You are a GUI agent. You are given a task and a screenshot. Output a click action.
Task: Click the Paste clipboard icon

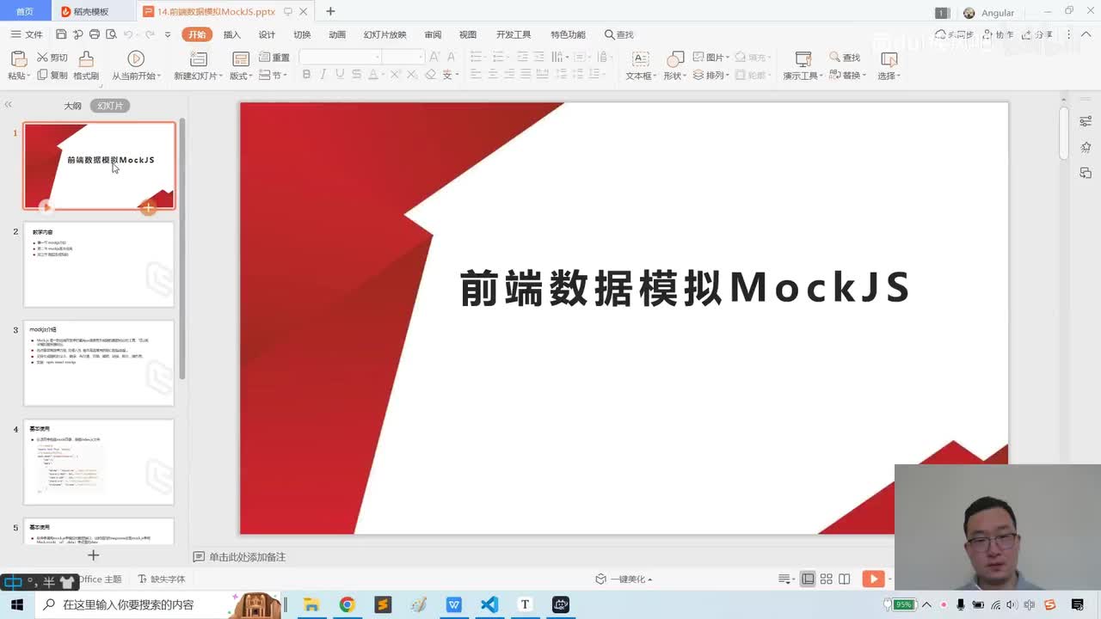pos(18,58)
